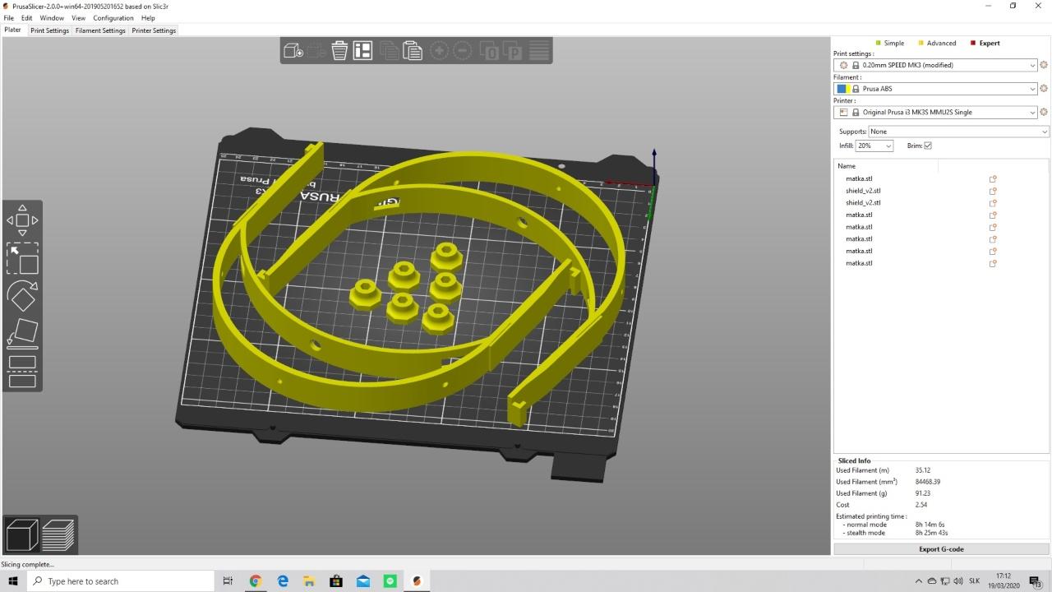Click the Paste clipboard icon
The height and width of the screenshot is (592, 1052).
point(413,51)
